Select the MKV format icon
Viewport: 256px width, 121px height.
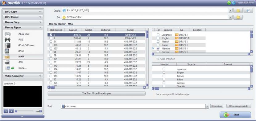pyautogui.click(x=7, y=57)
